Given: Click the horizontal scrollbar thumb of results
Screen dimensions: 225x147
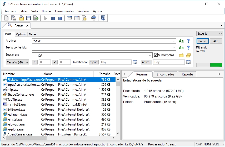Looking at the screenshot, I should (26, 138).
